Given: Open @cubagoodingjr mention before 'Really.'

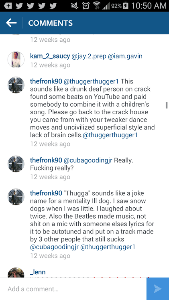Looking at the screenshot, I should pyautogui.click(x=88, y=160).
